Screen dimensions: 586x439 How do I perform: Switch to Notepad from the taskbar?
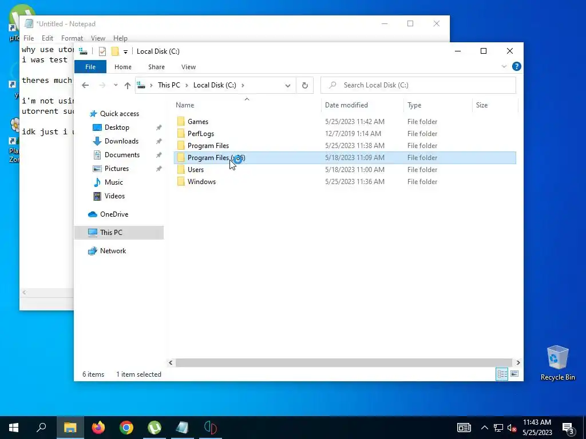183,428
